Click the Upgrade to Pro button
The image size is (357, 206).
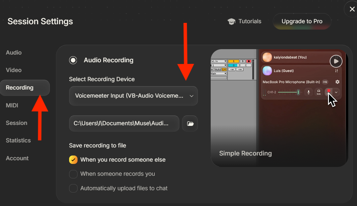point(302,21)
